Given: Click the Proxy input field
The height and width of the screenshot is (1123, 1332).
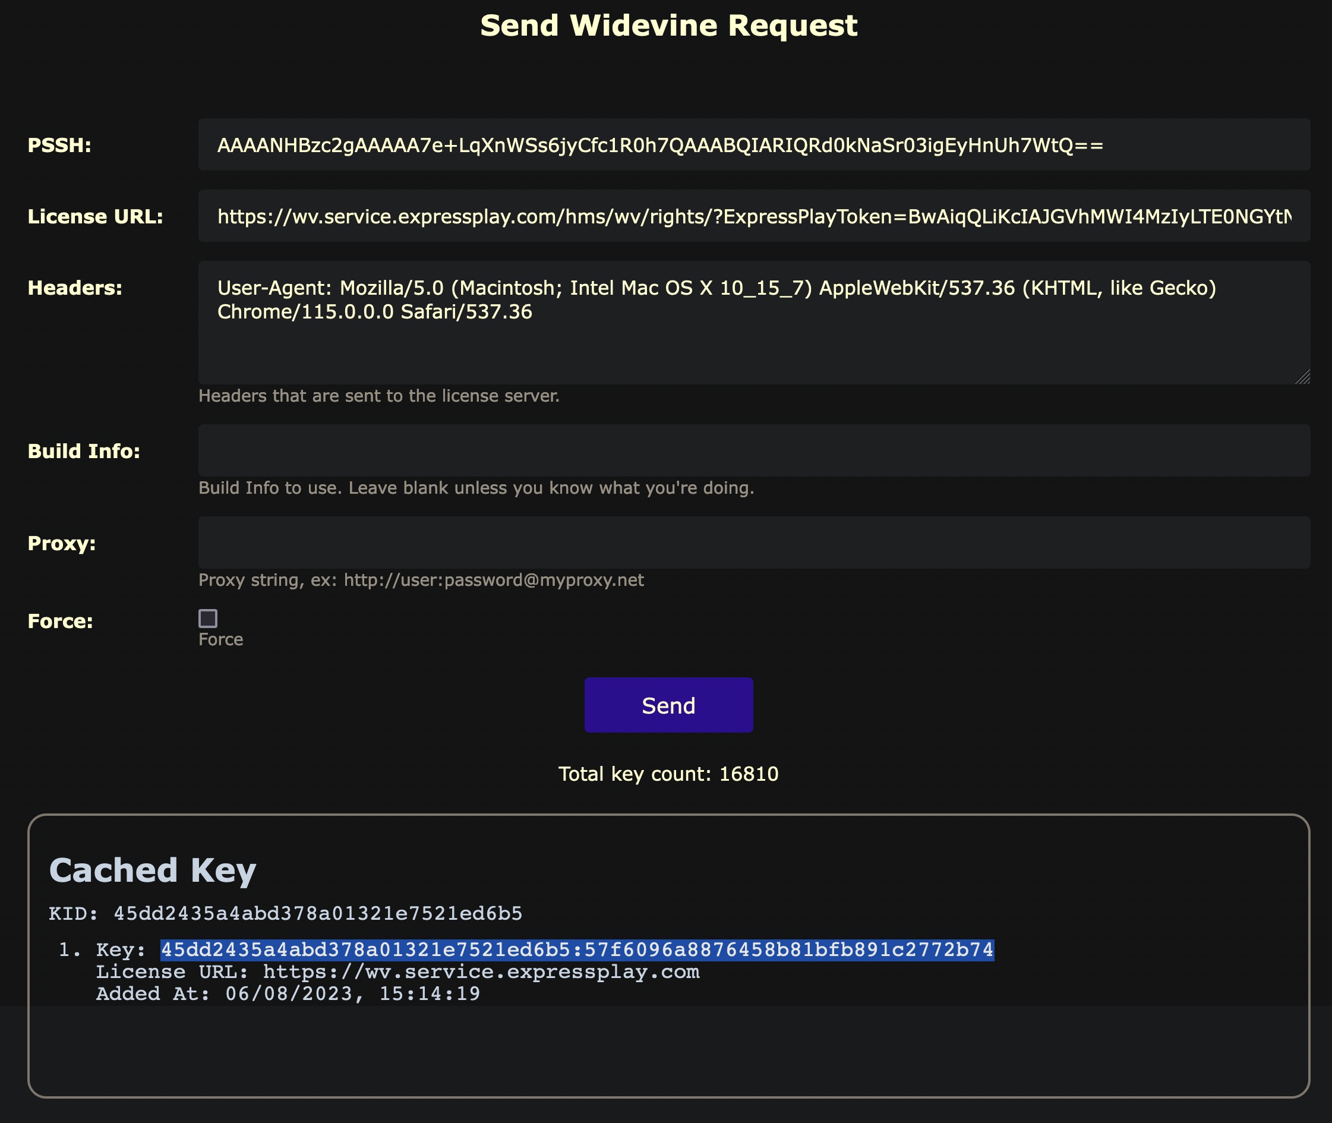Looking at the screenshot, I should pos(753,542).
